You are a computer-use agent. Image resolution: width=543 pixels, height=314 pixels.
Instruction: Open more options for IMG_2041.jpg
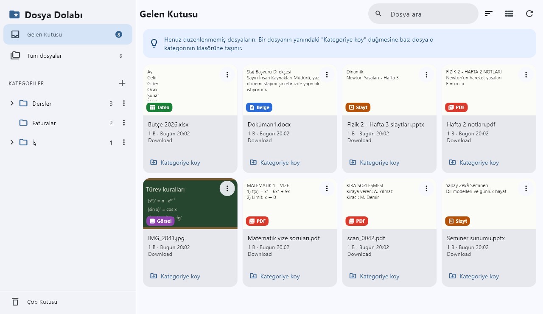227,188
